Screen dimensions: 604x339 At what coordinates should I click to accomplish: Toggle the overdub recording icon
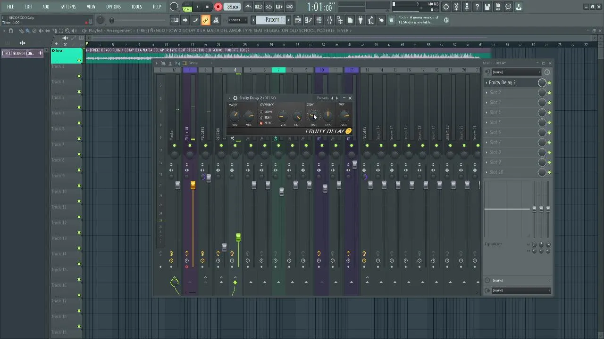(279, 7)
